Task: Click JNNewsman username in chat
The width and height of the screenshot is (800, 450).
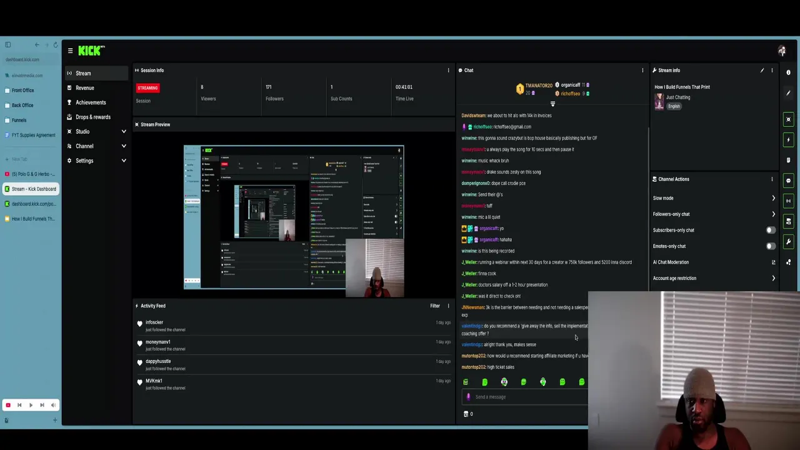Action: click(x=472, y=307)
